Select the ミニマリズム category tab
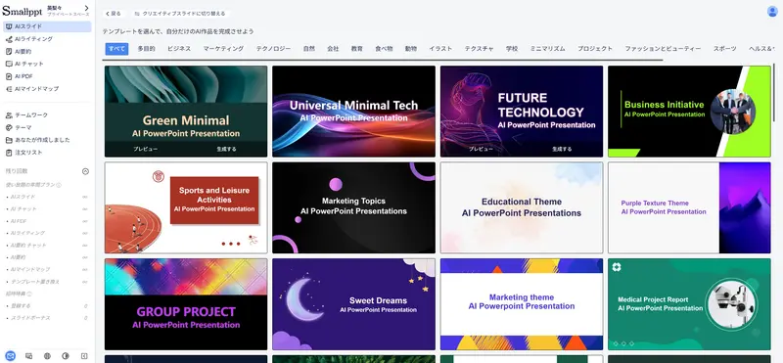The image size is (783, 363). pos(548,49)
